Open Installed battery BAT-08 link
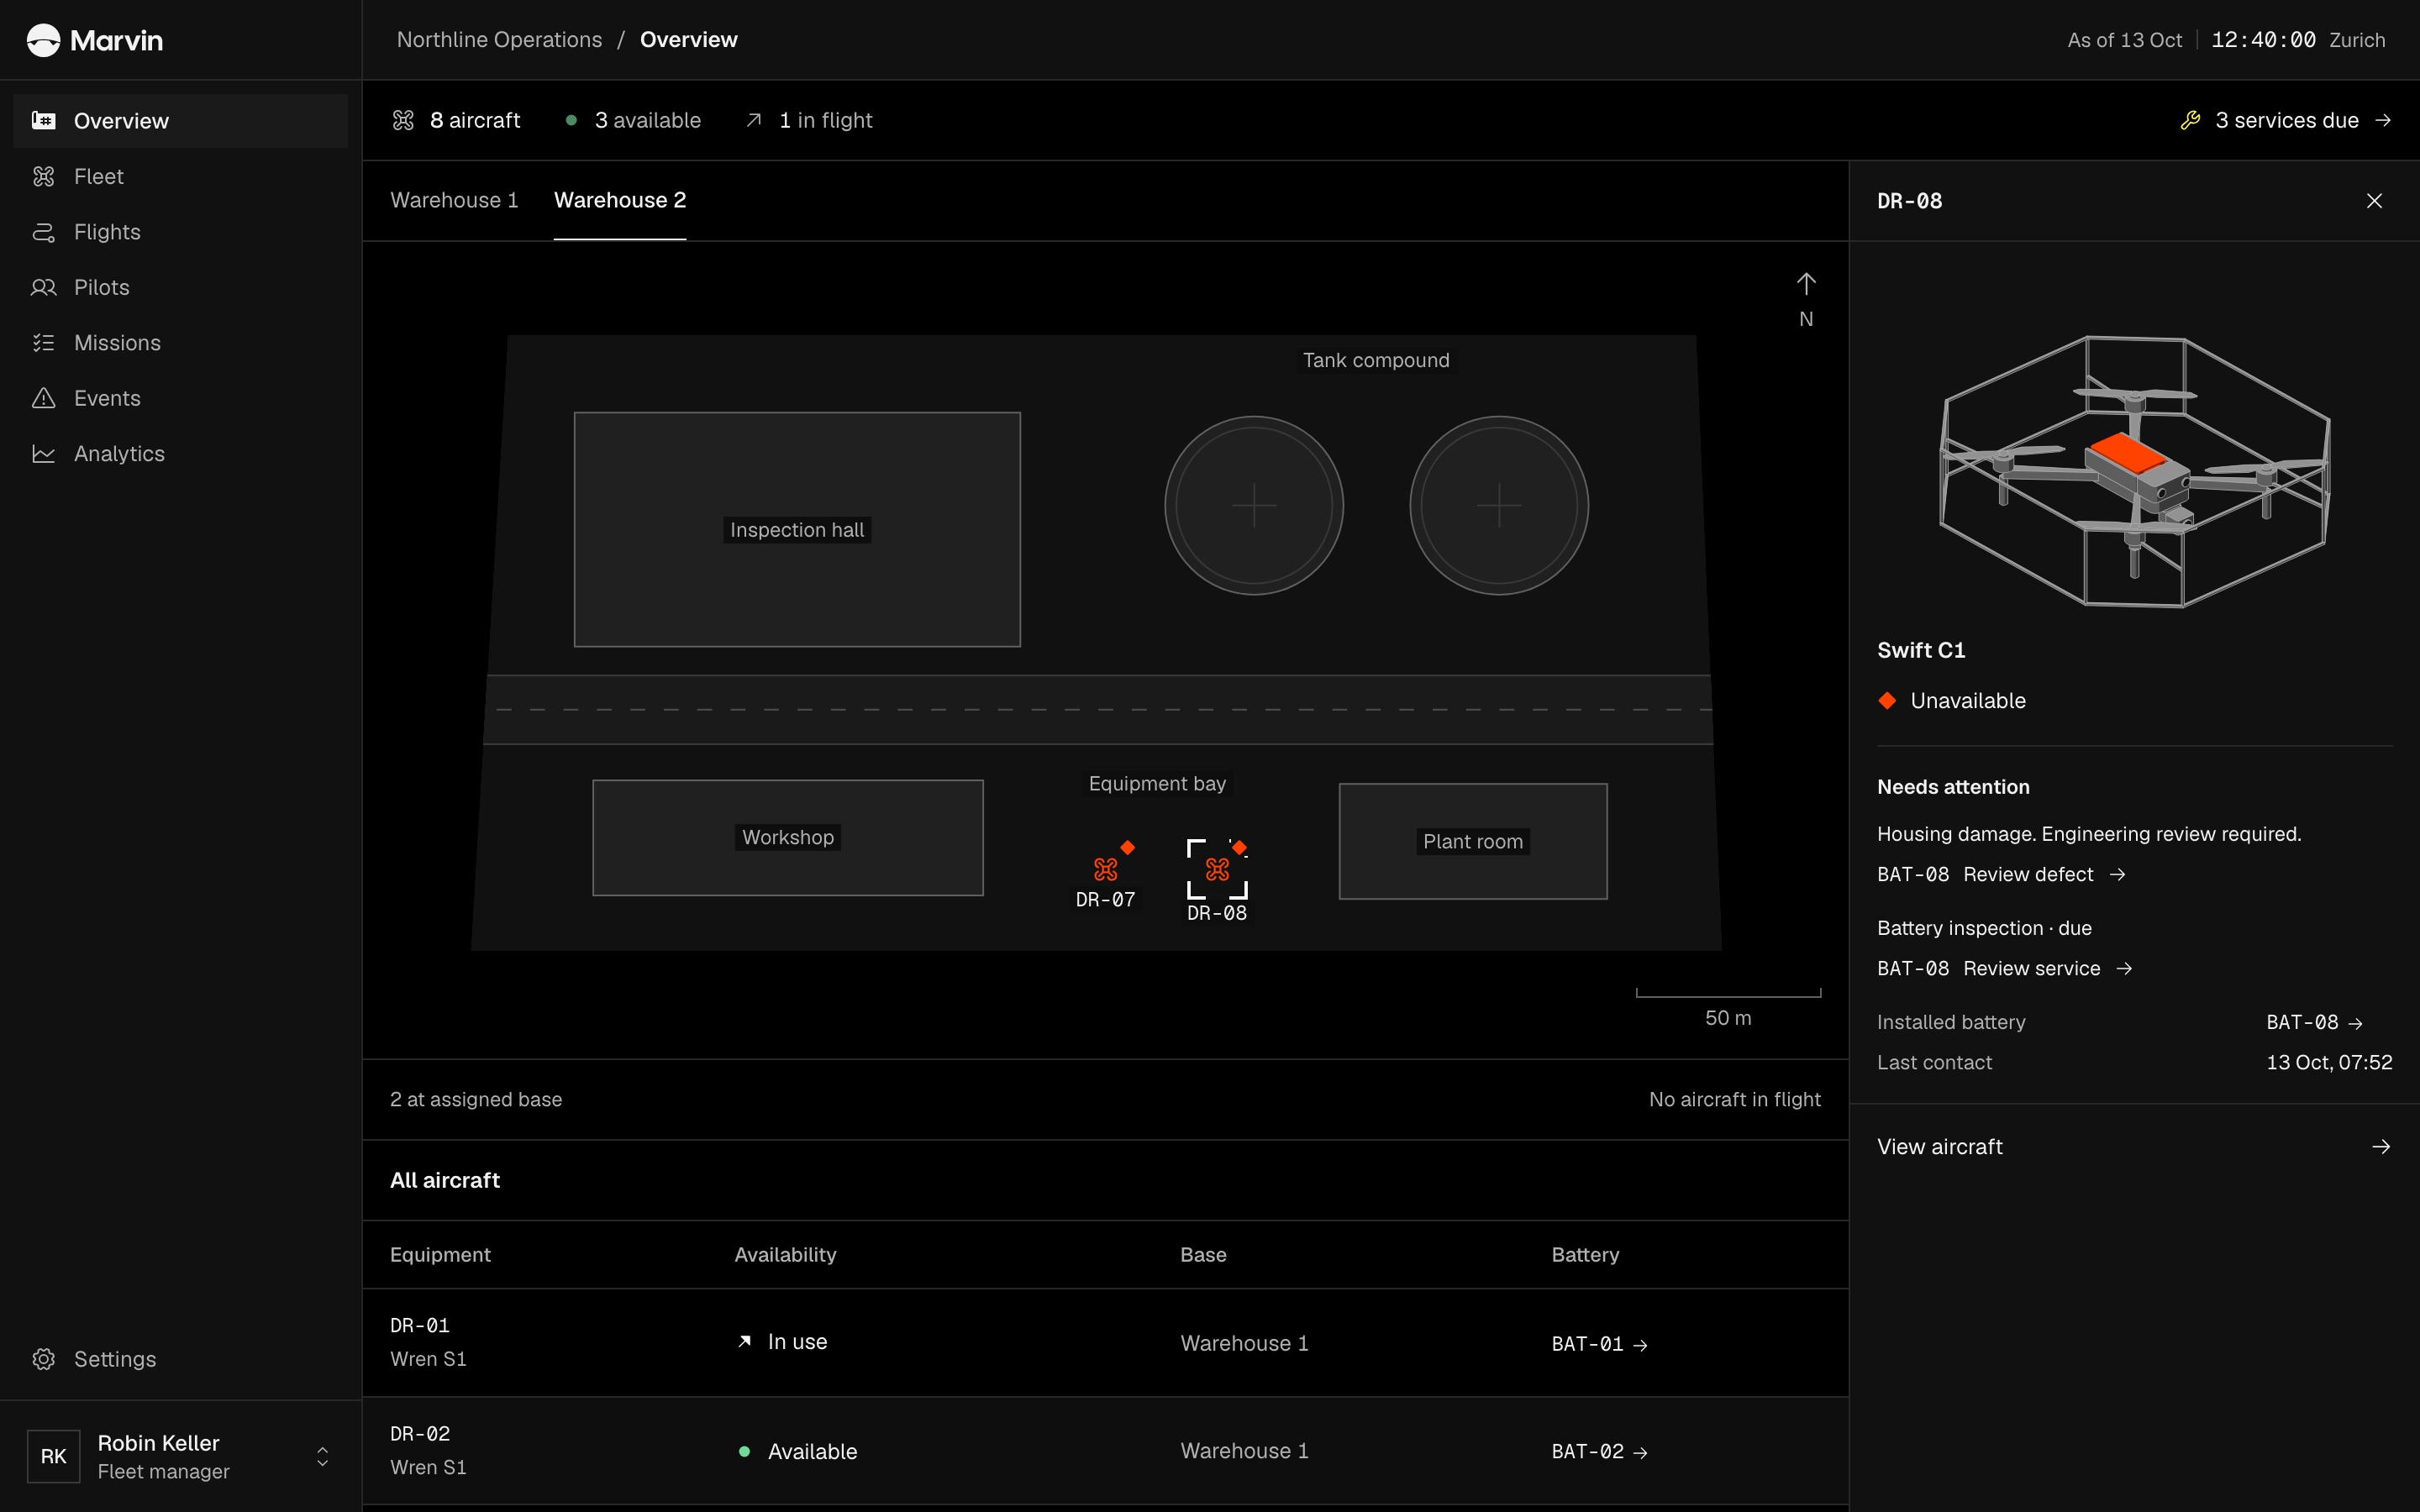2420x1512 pixels. (2314, 1023)
